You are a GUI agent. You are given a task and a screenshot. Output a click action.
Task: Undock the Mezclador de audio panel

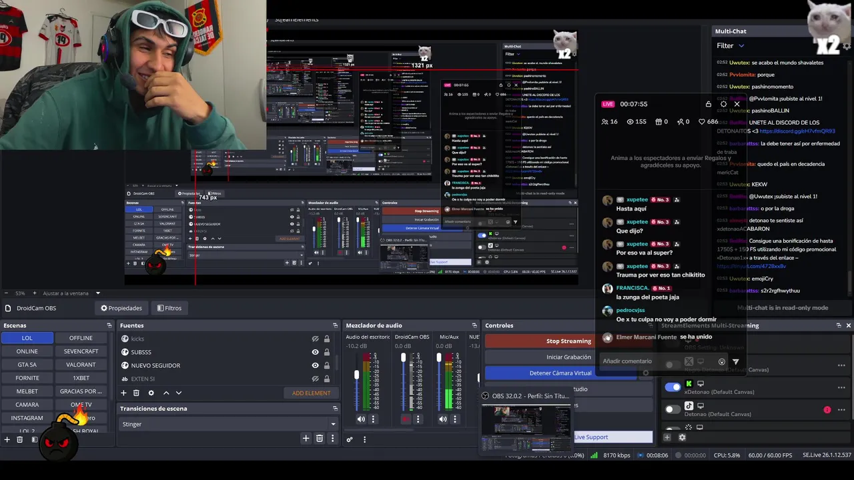pyautogui.click(x=474, y=325)
